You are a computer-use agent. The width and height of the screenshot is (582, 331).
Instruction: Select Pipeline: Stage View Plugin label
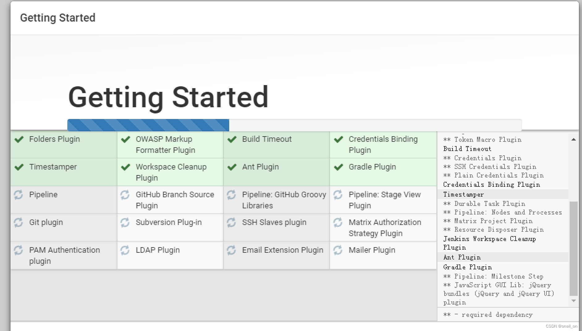[385, 200]
